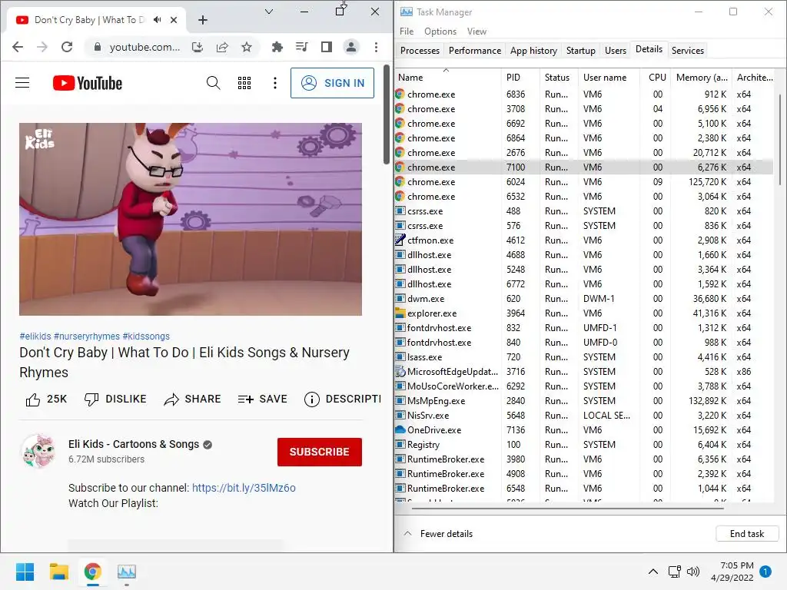Sort by PID column header
This screenshot has height=590, width=787.
tap(520, 78)
